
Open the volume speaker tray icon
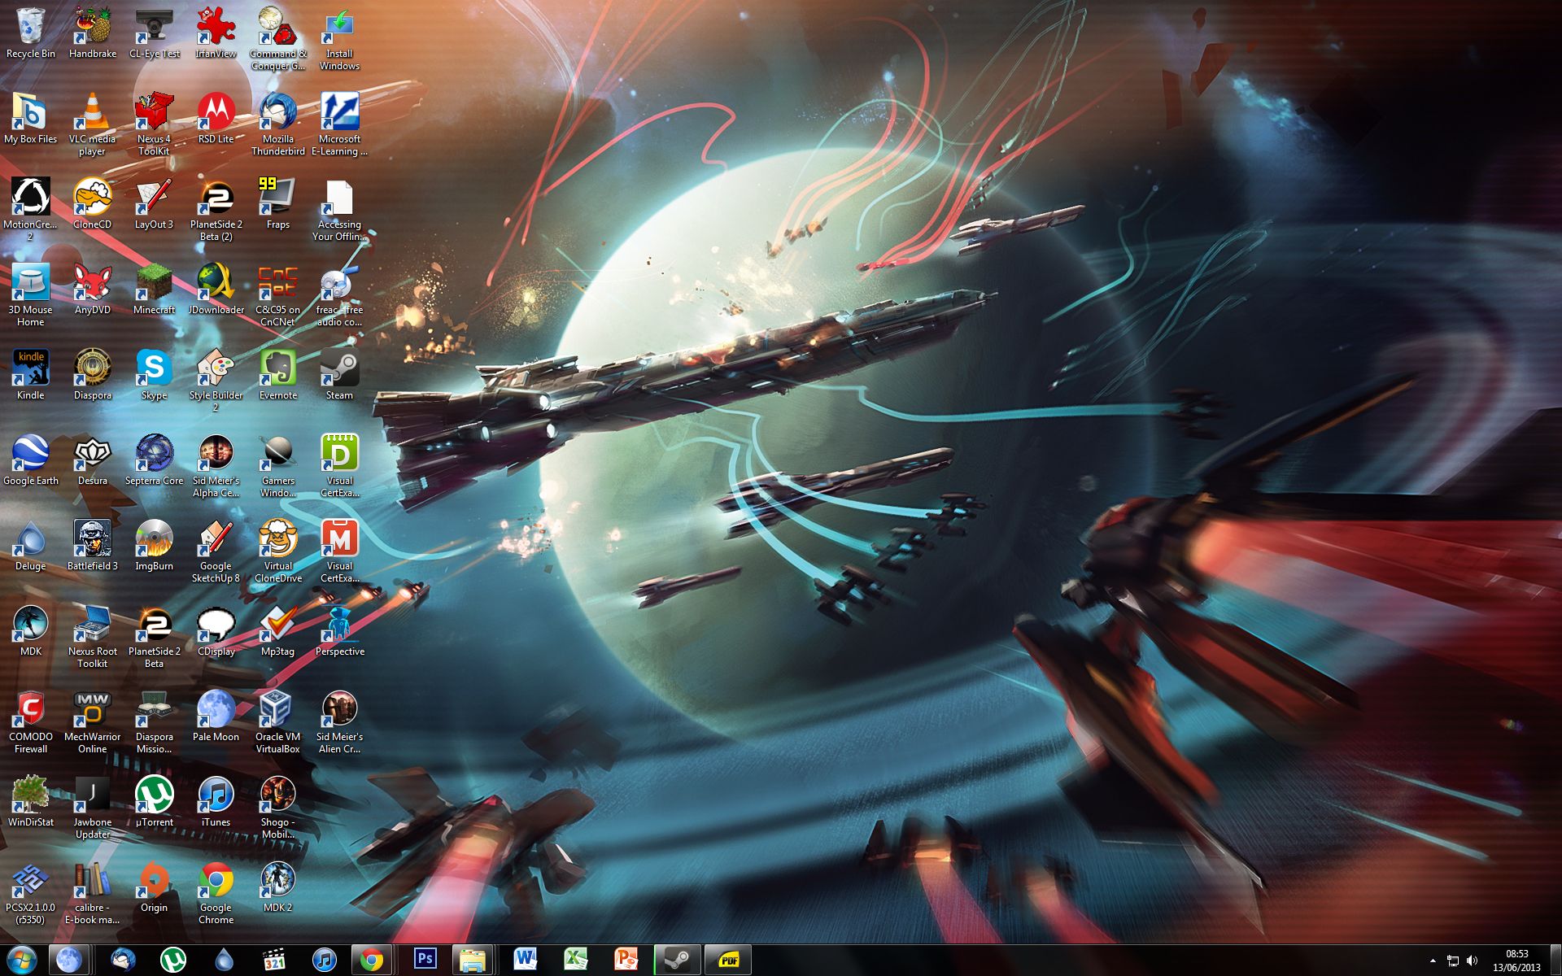click(1472, 961)
